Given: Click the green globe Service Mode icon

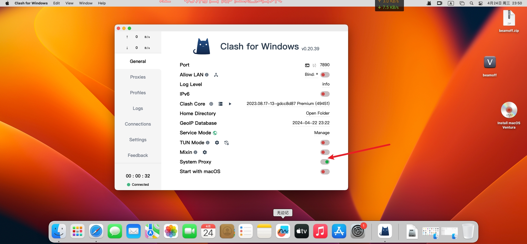Looking at the screenshot, I should point(215,133).
